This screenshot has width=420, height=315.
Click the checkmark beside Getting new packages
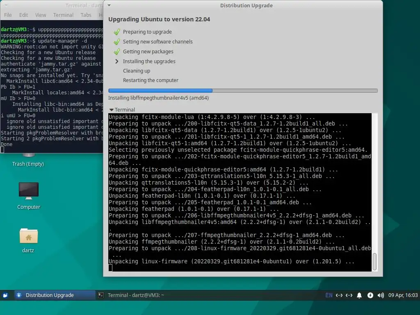pyautogui.click(x=117, y=51)
